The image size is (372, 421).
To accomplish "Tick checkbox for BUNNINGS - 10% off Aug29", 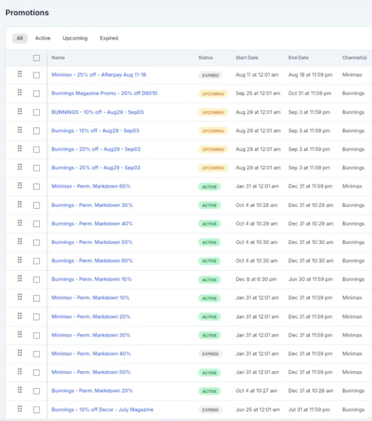I will (x=36, y=112).
